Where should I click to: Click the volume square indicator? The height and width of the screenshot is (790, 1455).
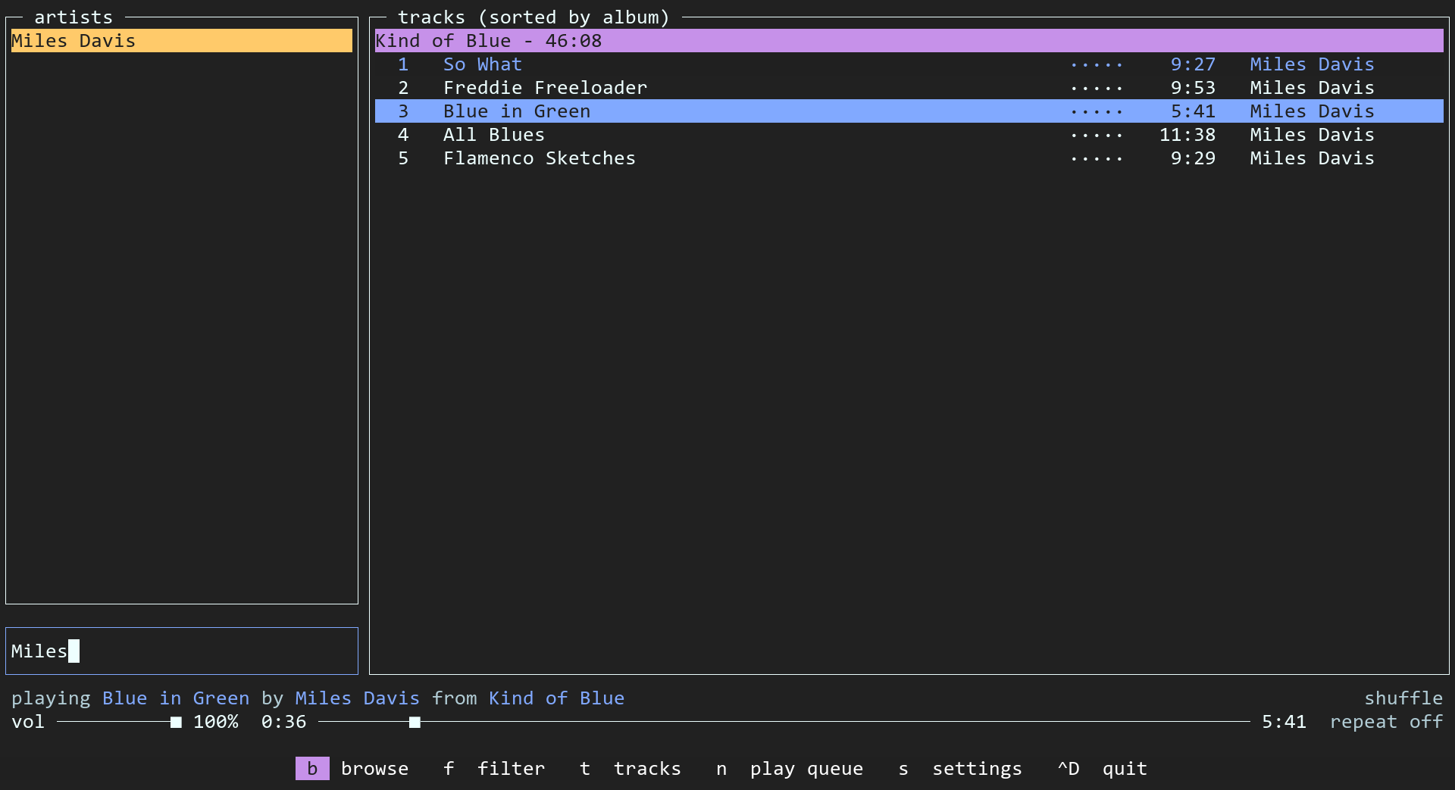(175, 722)
